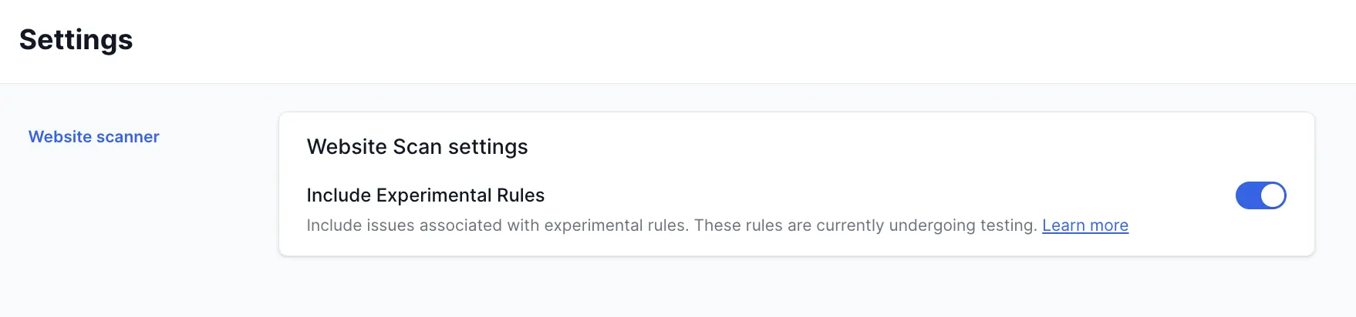Disable experimental rules using the blue switch
The width and height of the screenshot is (1356, 317).
(x=1260, y=195)
